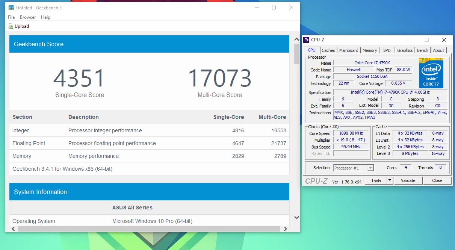This screenshot has width=455, height=250.
Task: Click the vertical scrollbar thumb in Geekbench
Action: [296, 54]
